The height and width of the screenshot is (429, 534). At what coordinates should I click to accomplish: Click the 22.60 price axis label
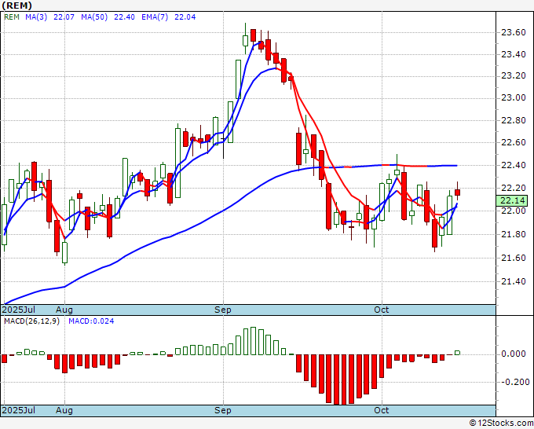coord(514,143)
